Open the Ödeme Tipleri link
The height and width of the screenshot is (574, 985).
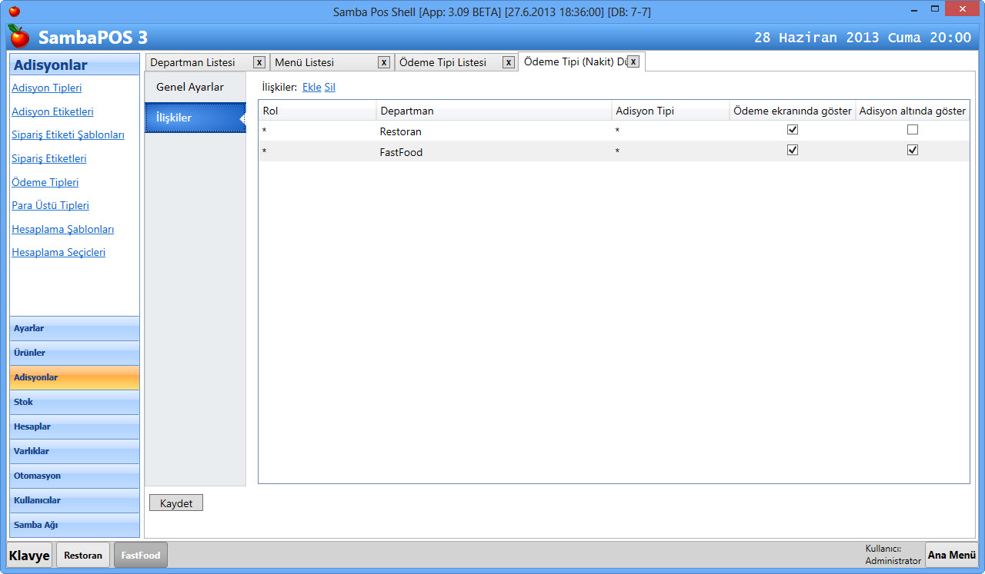[45, 182]
